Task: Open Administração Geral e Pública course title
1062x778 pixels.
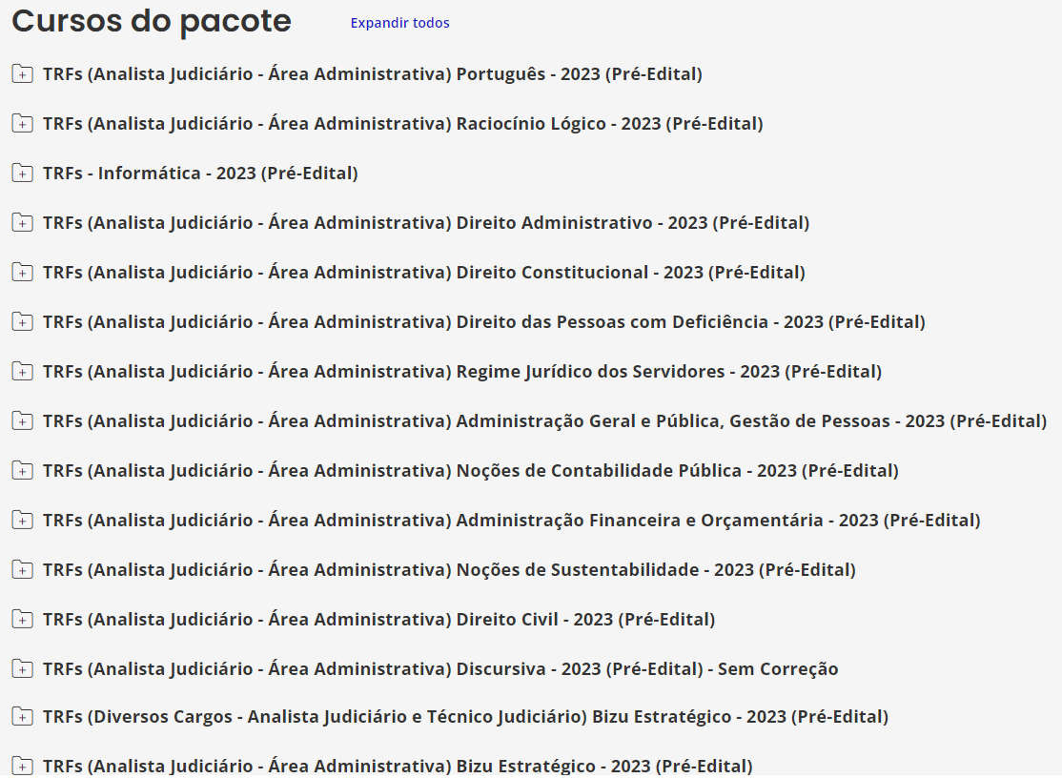Action: point(543,420)
